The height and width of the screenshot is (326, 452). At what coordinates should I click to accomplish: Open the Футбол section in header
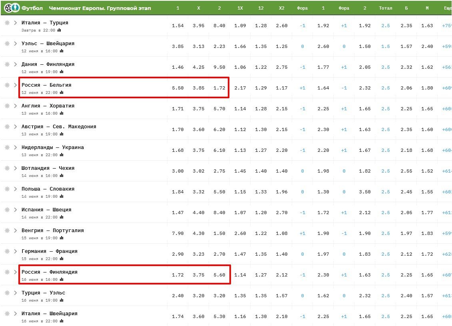32,8
